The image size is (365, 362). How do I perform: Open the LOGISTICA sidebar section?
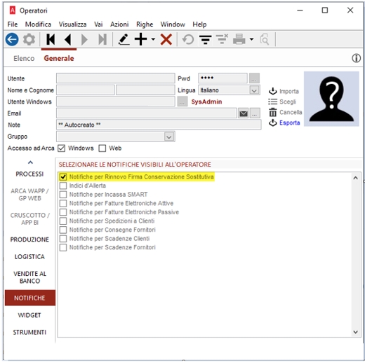point(29,257)
